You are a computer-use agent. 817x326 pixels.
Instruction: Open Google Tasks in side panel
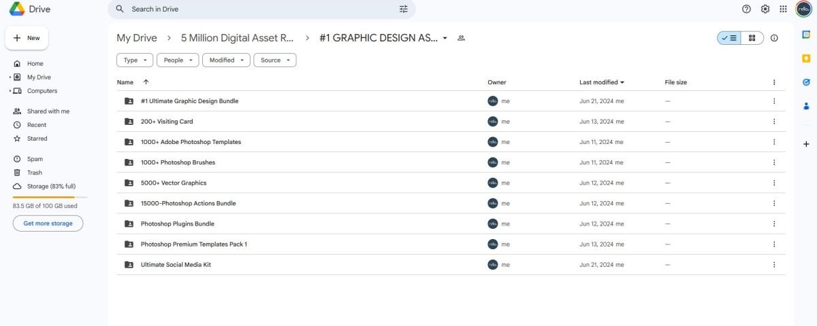[x=806, y=82]
